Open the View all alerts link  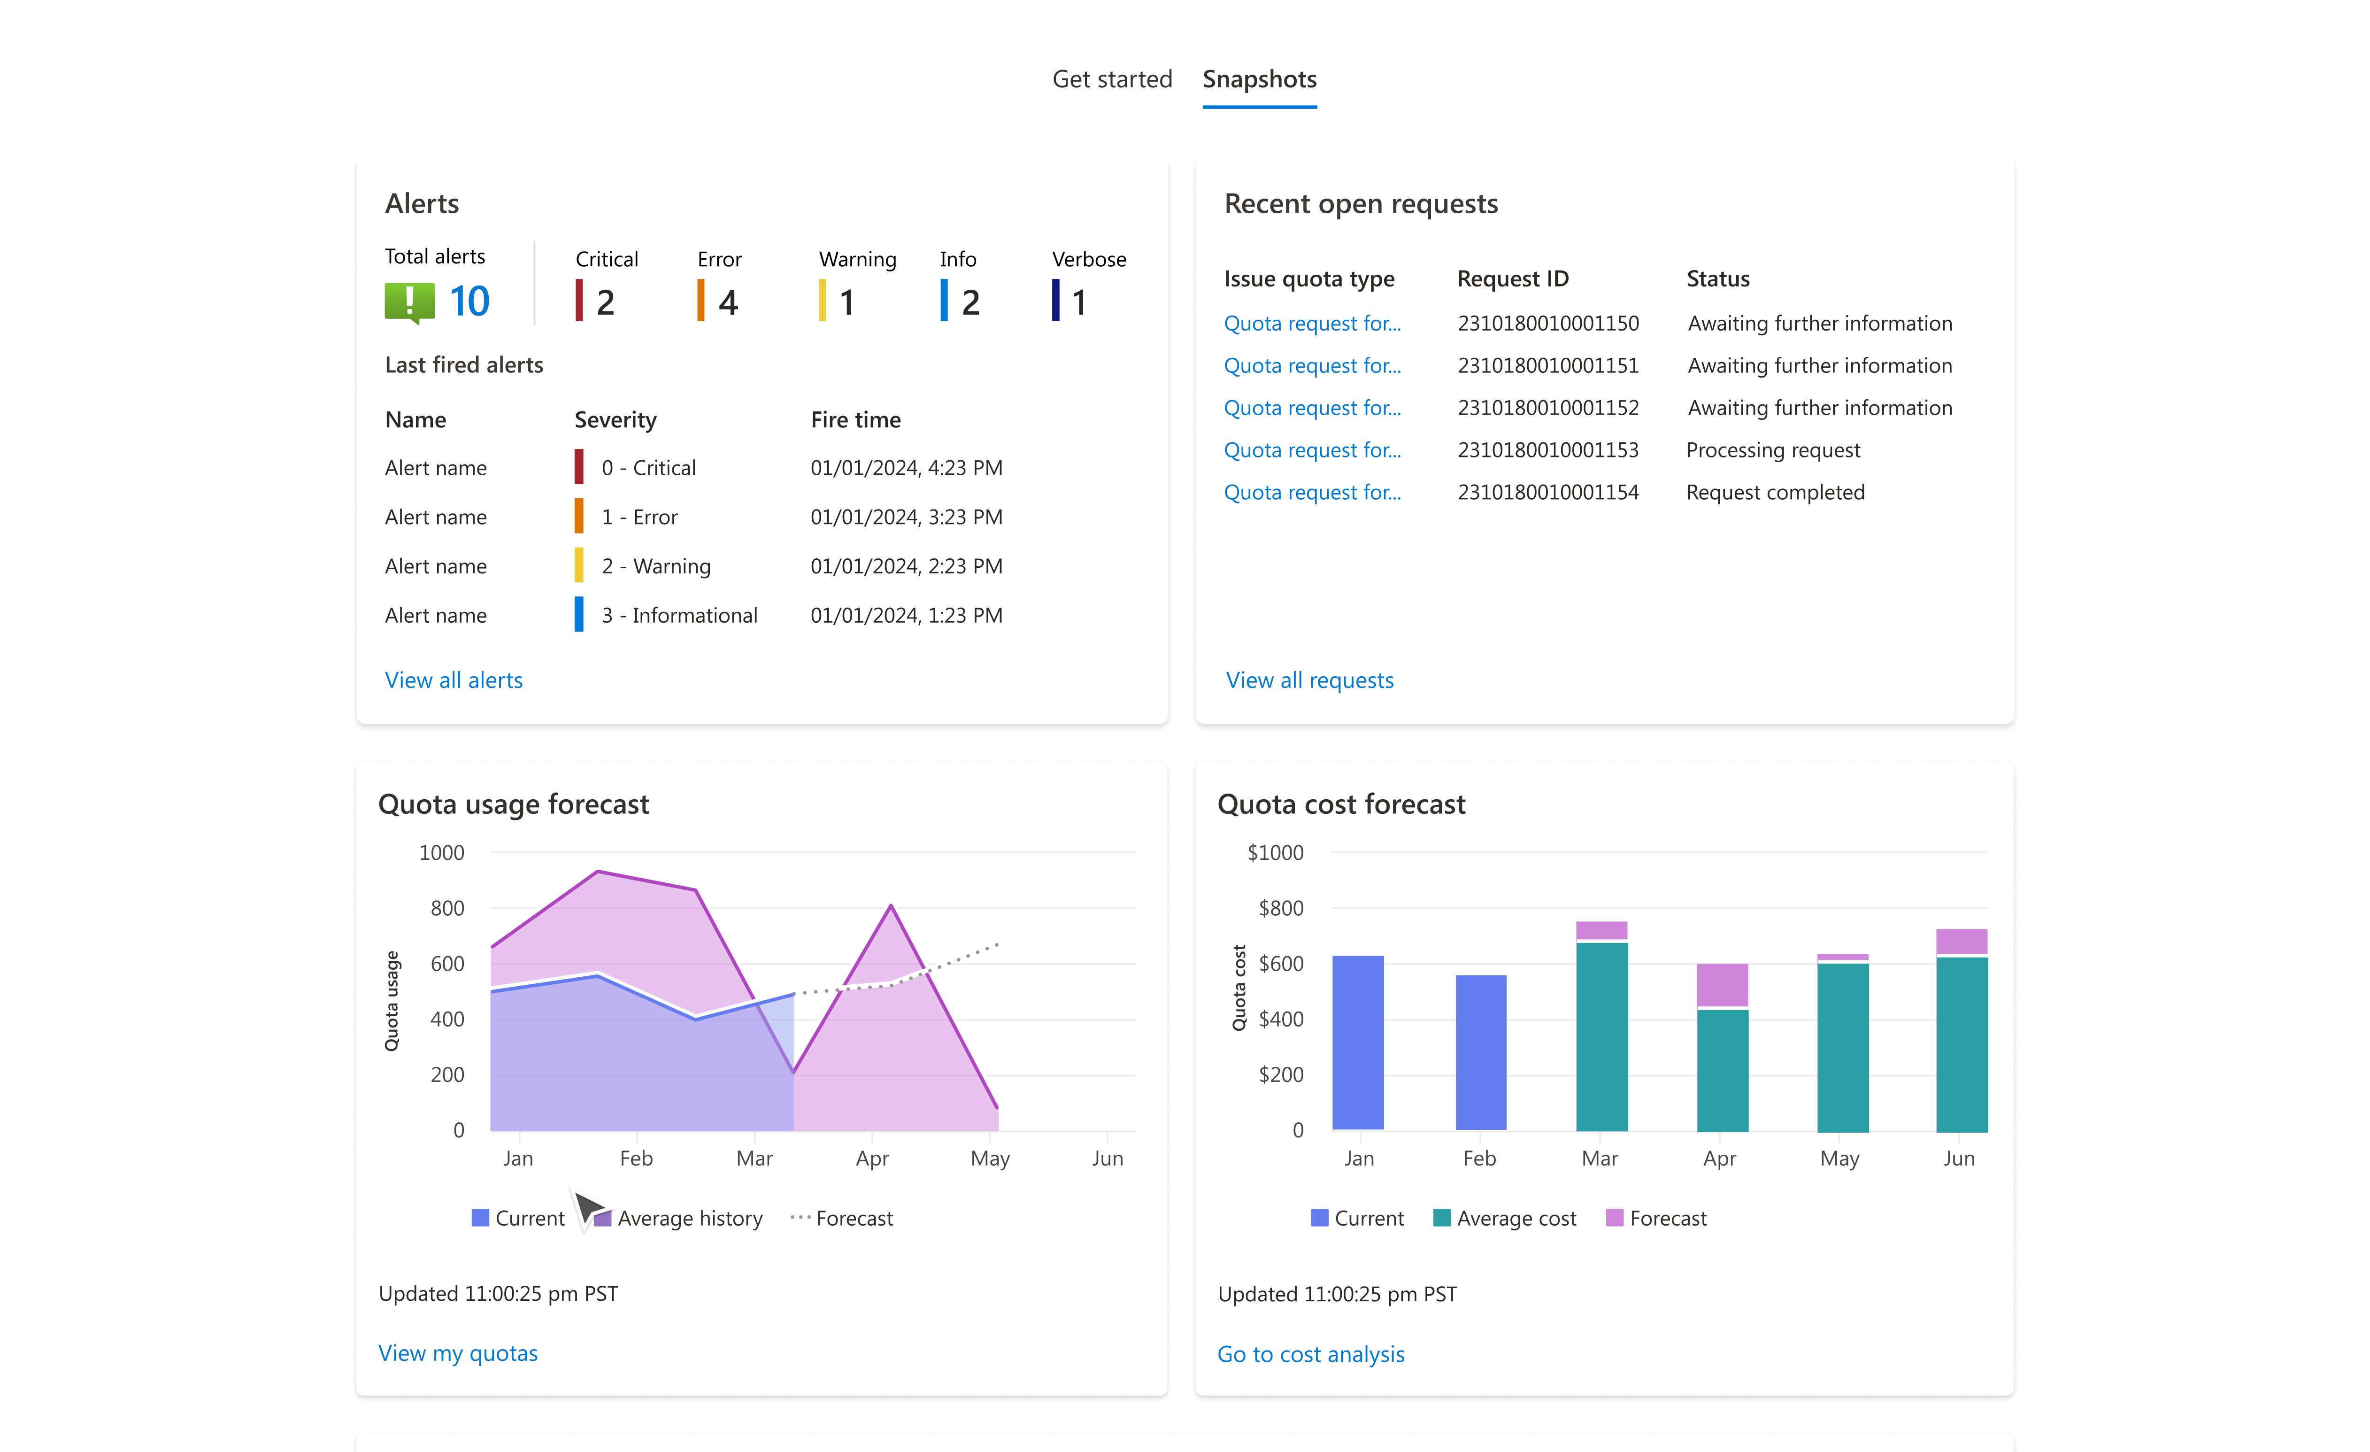pyautogui.click(x=453, y=680)
